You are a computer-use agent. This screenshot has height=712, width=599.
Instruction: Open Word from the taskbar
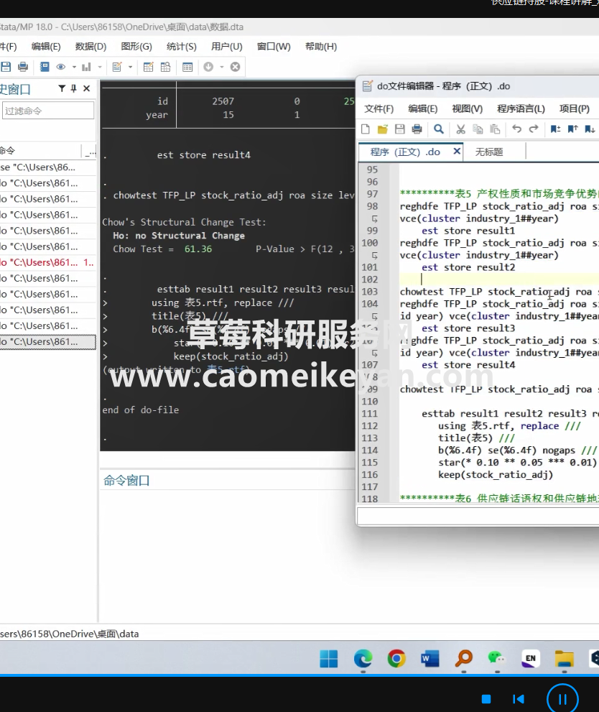[429, 658]
